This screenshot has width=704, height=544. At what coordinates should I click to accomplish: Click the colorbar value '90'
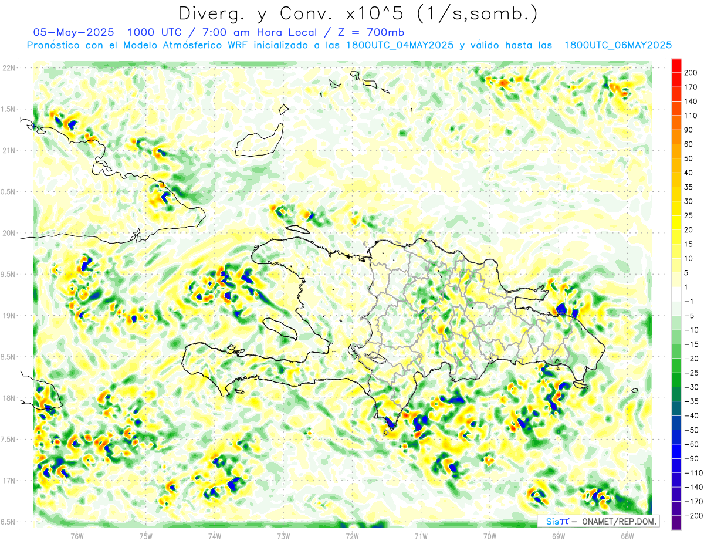(689, 130)
